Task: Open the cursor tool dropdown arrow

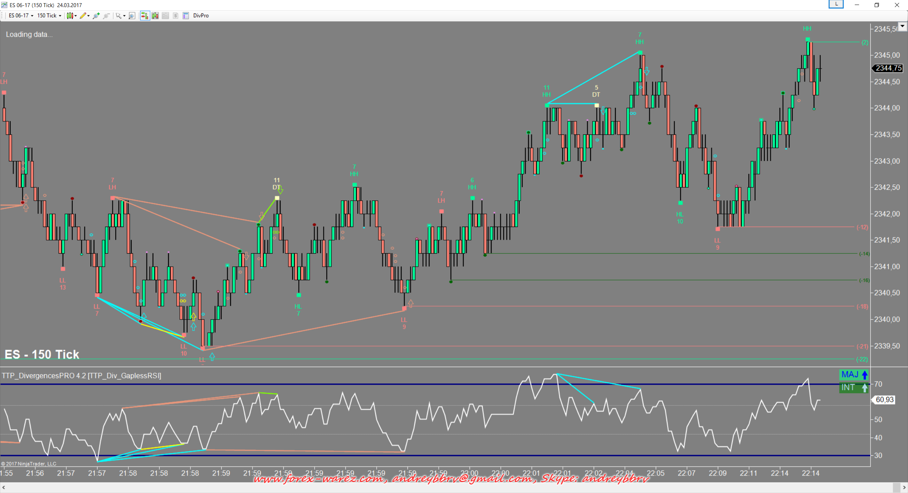Action: 124,16
